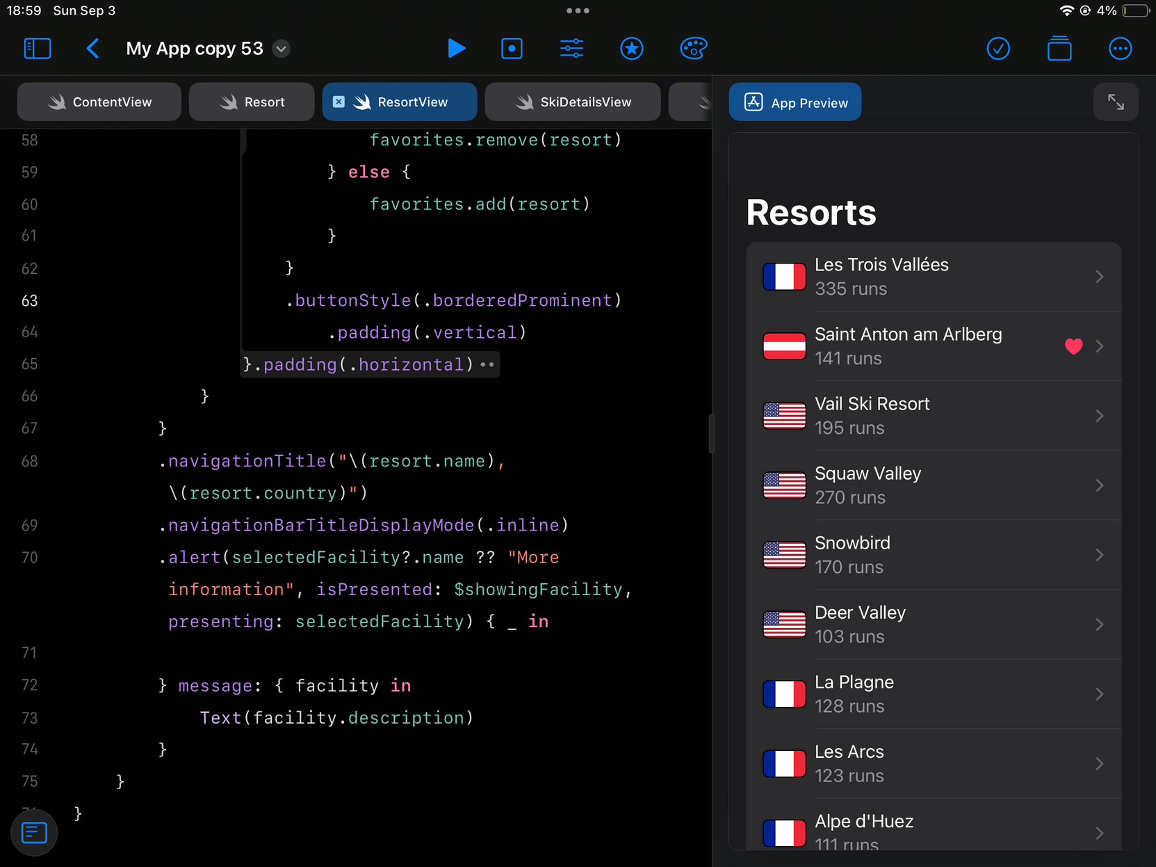The image size is (1156, 867).
Task: Expand the App Preview to fullscreen
Action: (1116, 102)
